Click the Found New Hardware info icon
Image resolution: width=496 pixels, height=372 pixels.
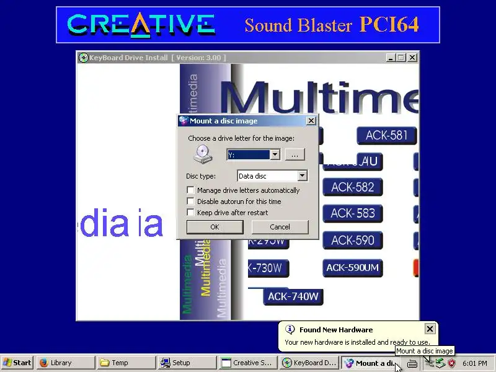290,330
